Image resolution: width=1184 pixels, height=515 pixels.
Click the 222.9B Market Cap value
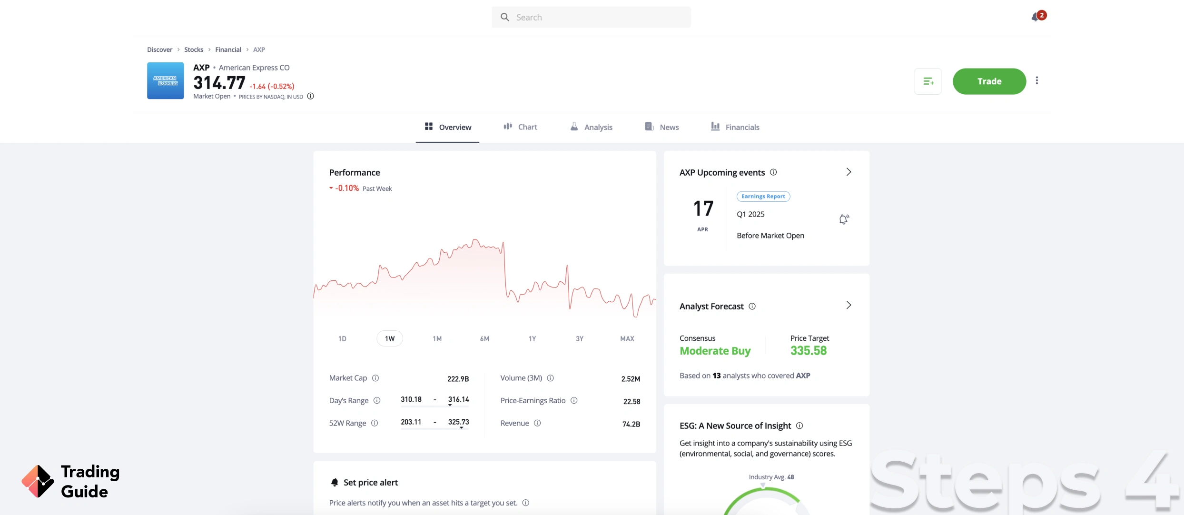458,379
